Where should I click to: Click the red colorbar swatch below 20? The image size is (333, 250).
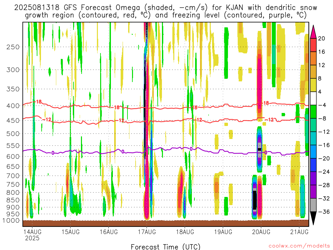[313, 45]
